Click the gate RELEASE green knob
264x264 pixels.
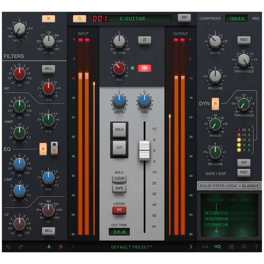(x=215, y=152)
